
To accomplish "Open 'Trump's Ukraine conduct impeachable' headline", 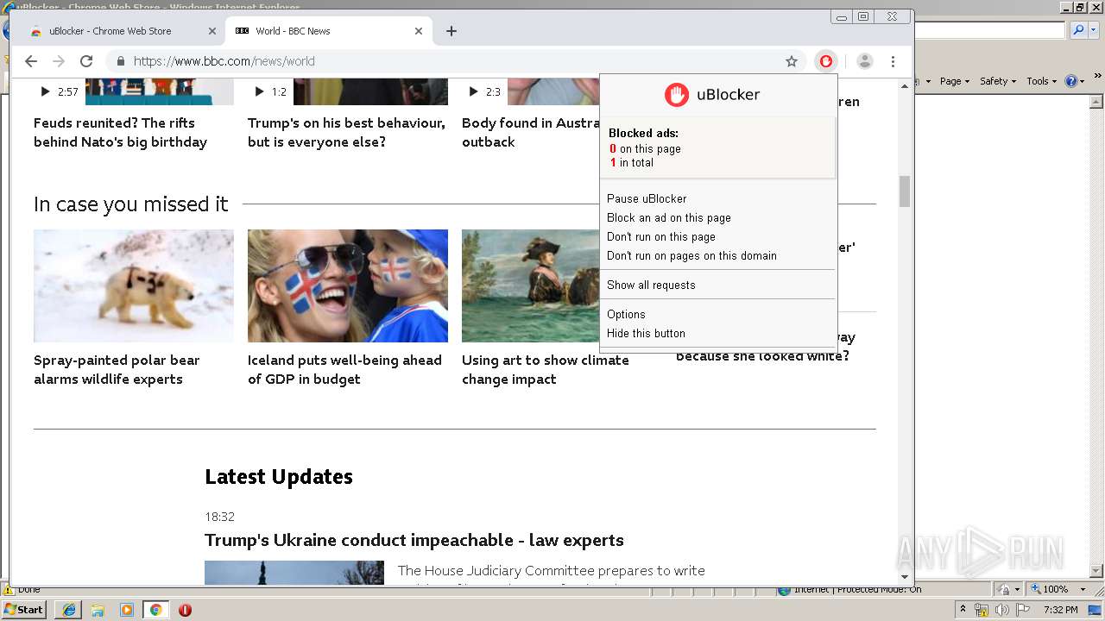I will [414, 540].
